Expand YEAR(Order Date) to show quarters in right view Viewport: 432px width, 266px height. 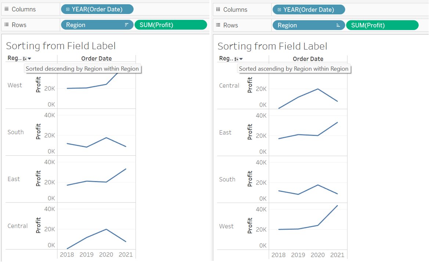tap(279, 10)
